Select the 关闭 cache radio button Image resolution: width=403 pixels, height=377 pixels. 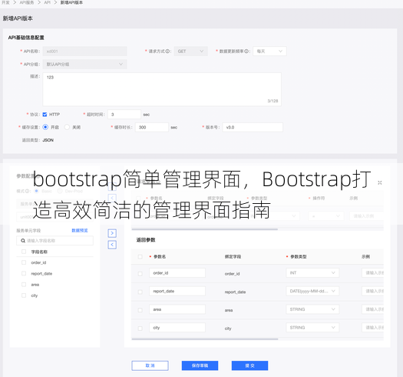click(x=67, y=127)
